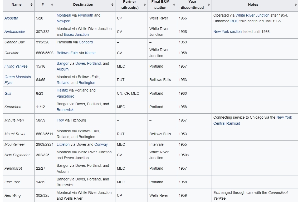The width and height of the screenshot is (298, 202).
Task: Open Auburn link in Flying Yankee row
Action: 62,69
